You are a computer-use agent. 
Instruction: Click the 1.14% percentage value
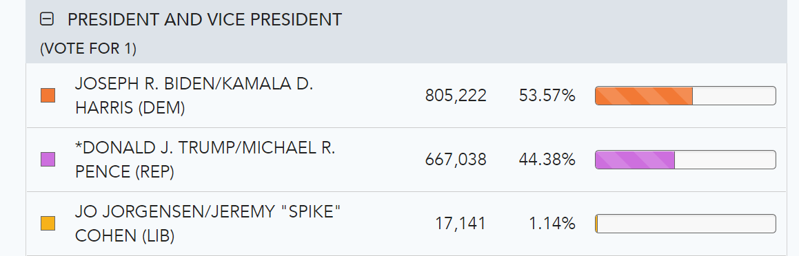552,224
